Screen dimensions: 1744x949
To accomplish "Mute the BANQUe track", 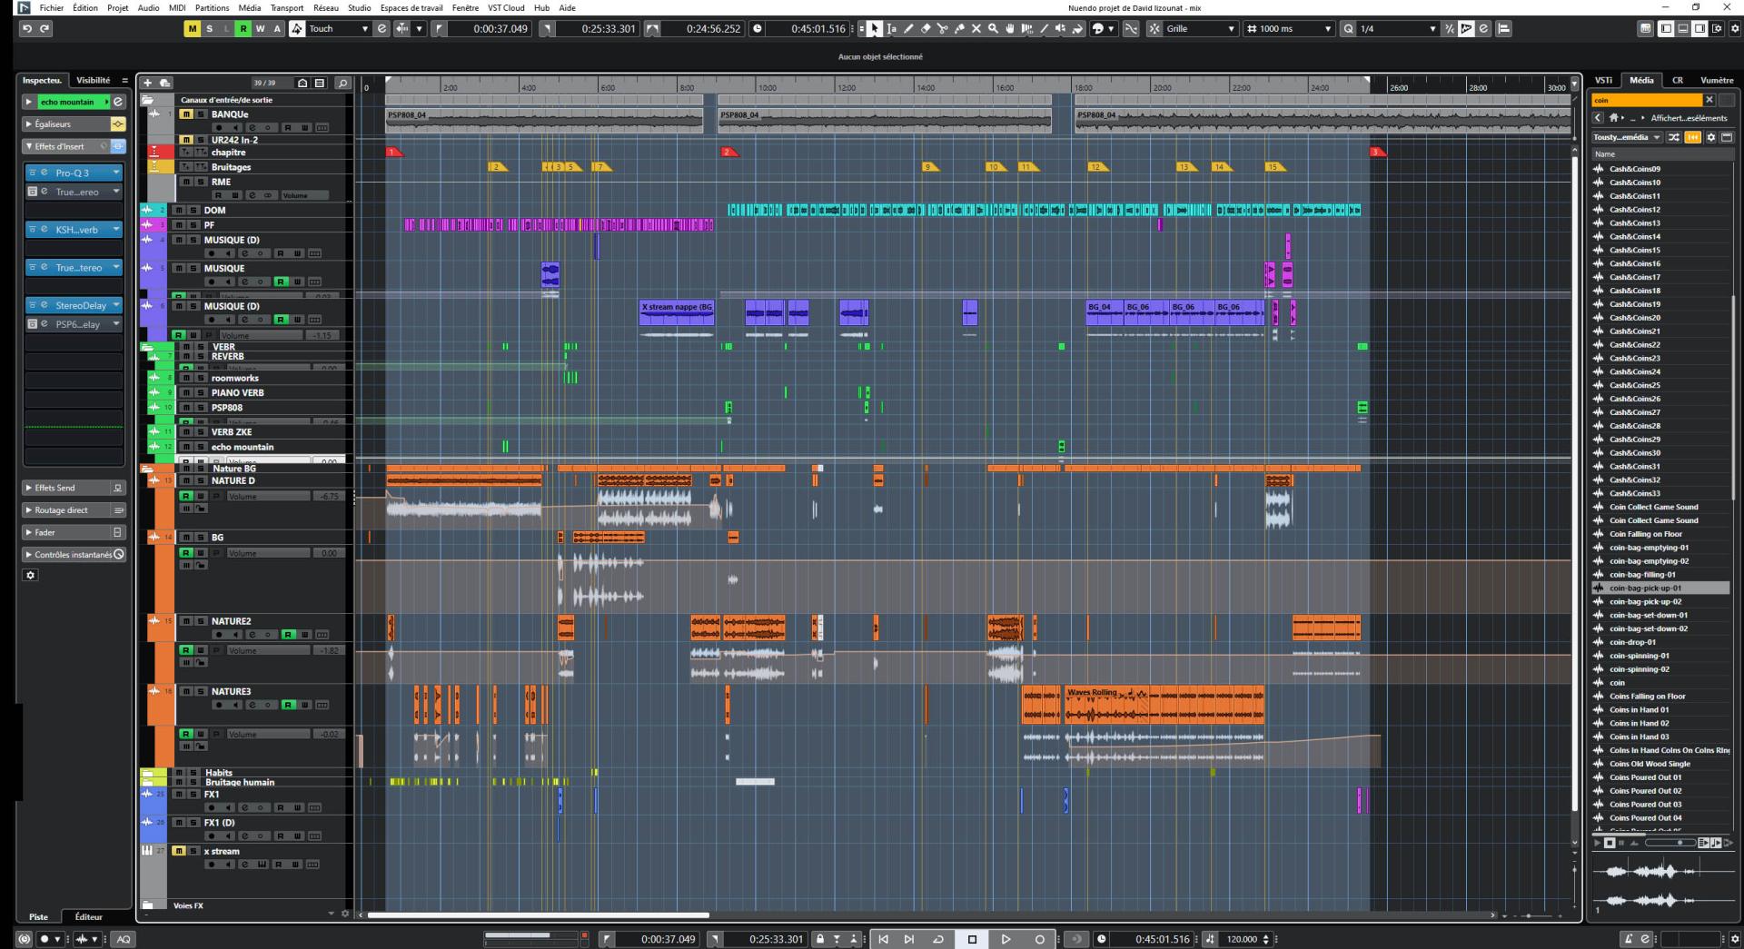I will coord(185,114).
